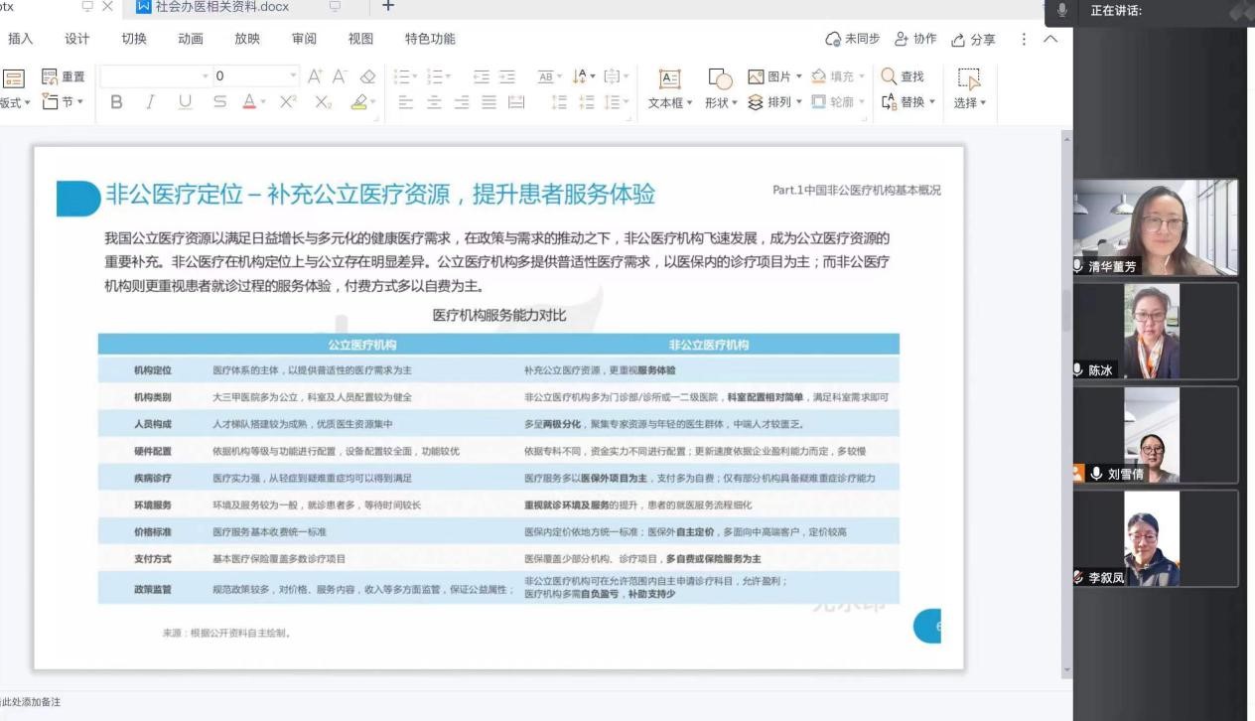Viewport: 1255px width, 721px height.
Task: Click the Find (查找) magnifier button
Action: pyautogui.click(x=902, y=76)
